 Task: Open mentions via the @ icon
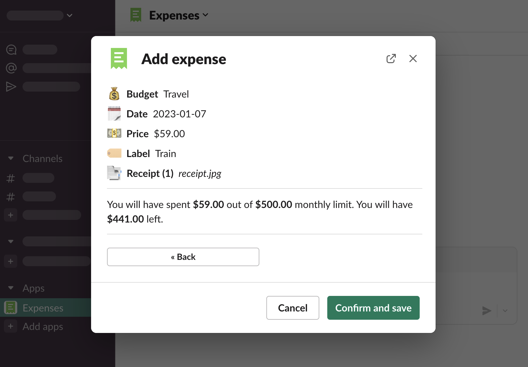(x=11, y=68)
